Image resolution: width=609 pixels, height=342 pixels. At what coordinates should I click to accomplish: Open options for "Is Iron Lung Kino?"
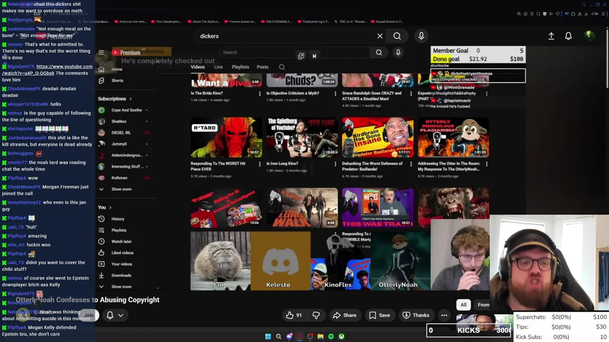(335, 164)
